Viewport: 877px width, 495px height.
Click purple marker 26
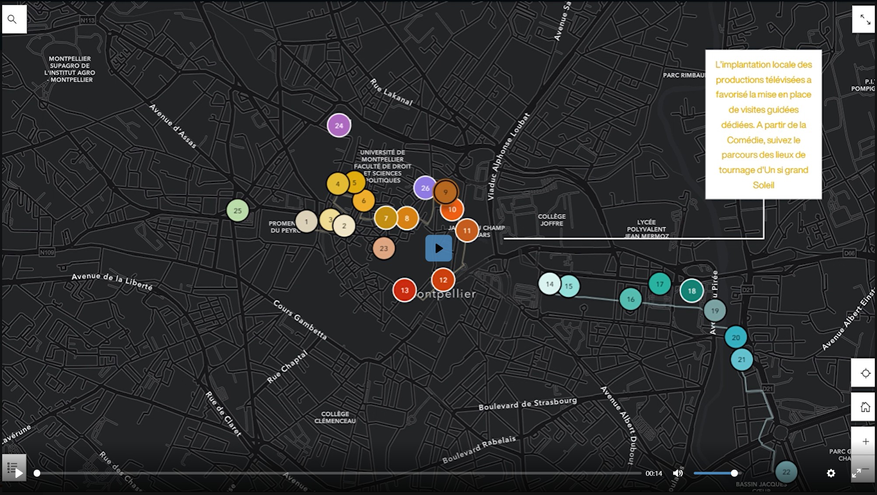(423, 188)
